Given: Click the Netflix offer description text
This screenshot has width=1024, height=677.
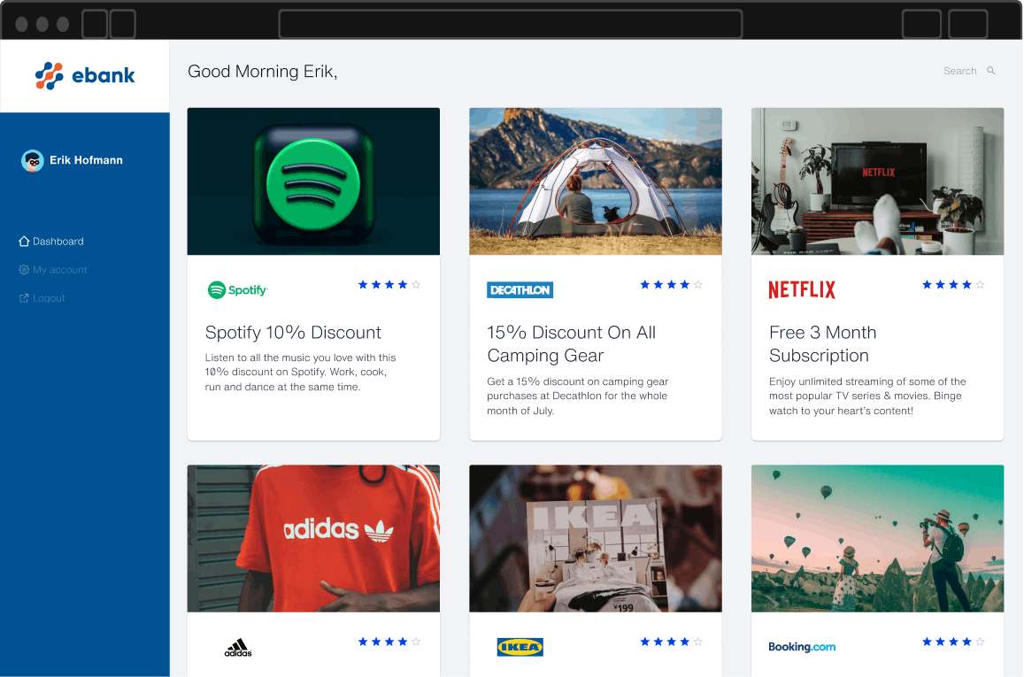Looking at the screenshot, I should pyautogui.click(x=867, y=396).
